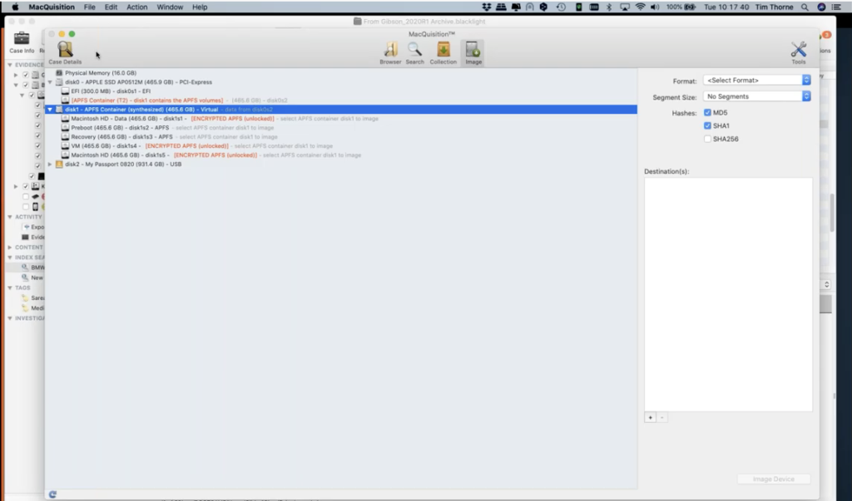Screen dimensions: 852x501
Task: Collapse the EVIDENCE section in BlackLight
Action: click(x=10, y=65)
